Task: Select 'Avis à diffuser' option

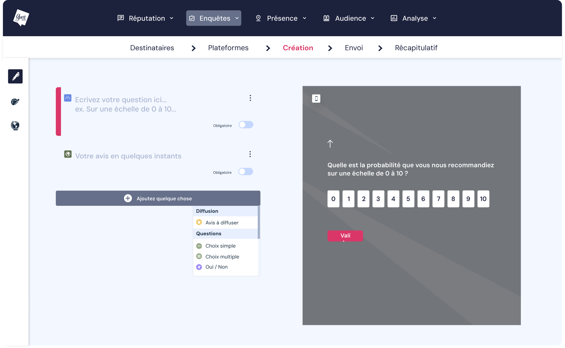Action: pos(225,222)
